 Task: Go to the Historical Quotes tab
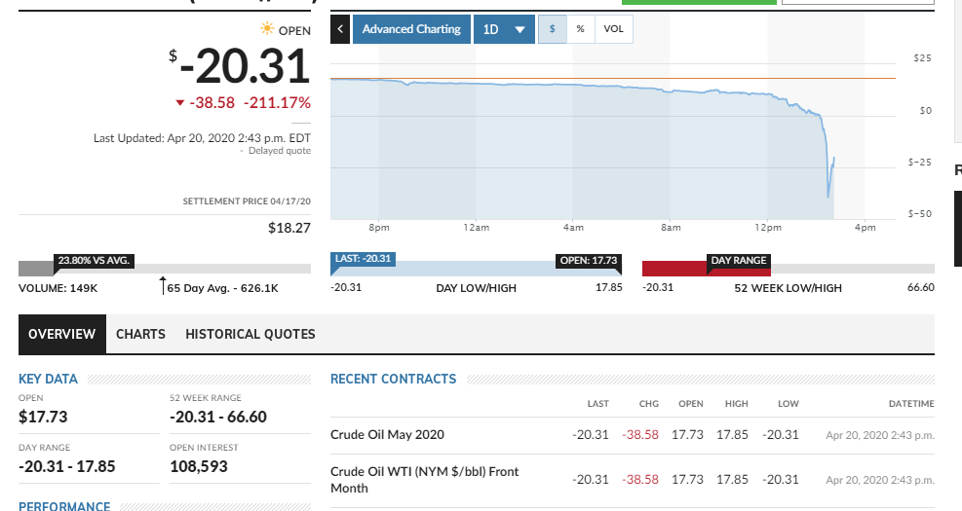pos(250,334)
